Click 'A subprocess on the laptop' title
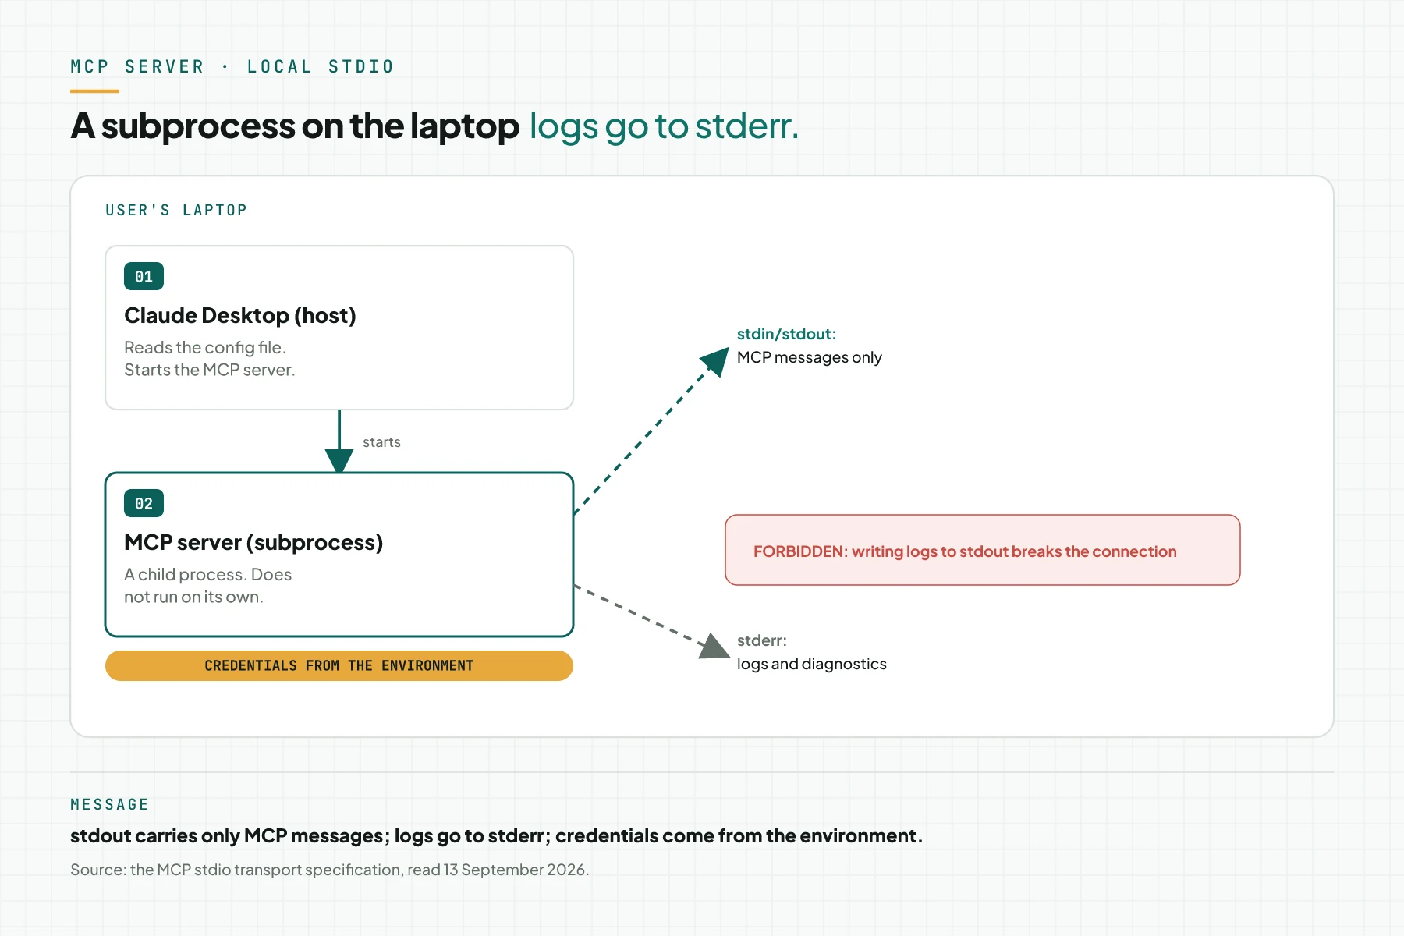The width and height of the screenshot is (1404, 936). [295, 126]
